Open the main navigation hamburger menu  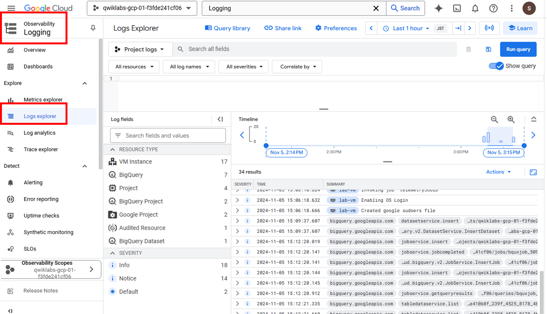pyautogui.click(x=11, y=8)
